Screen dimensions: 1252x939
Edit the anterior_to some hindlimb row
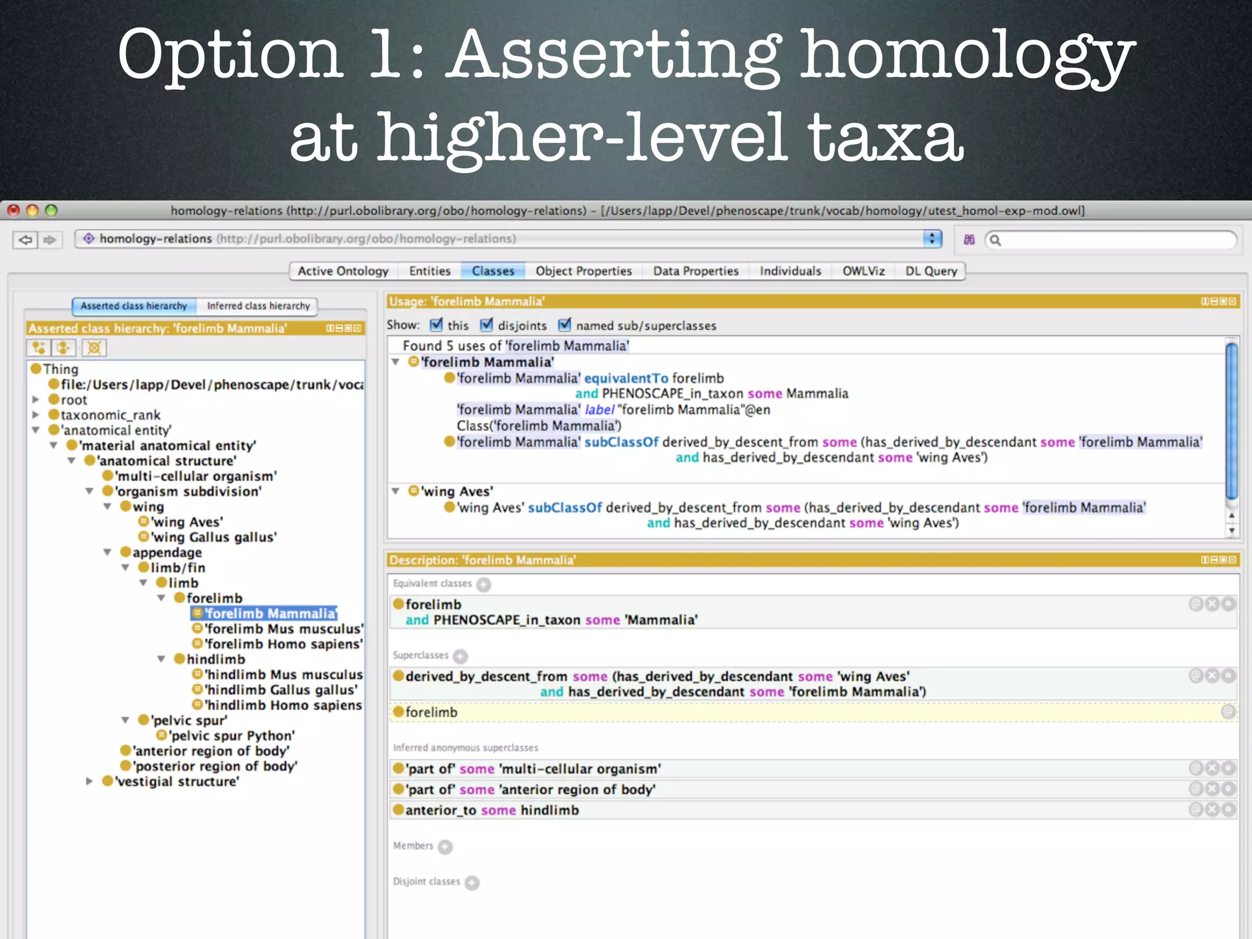click(x=1228, y=809)
